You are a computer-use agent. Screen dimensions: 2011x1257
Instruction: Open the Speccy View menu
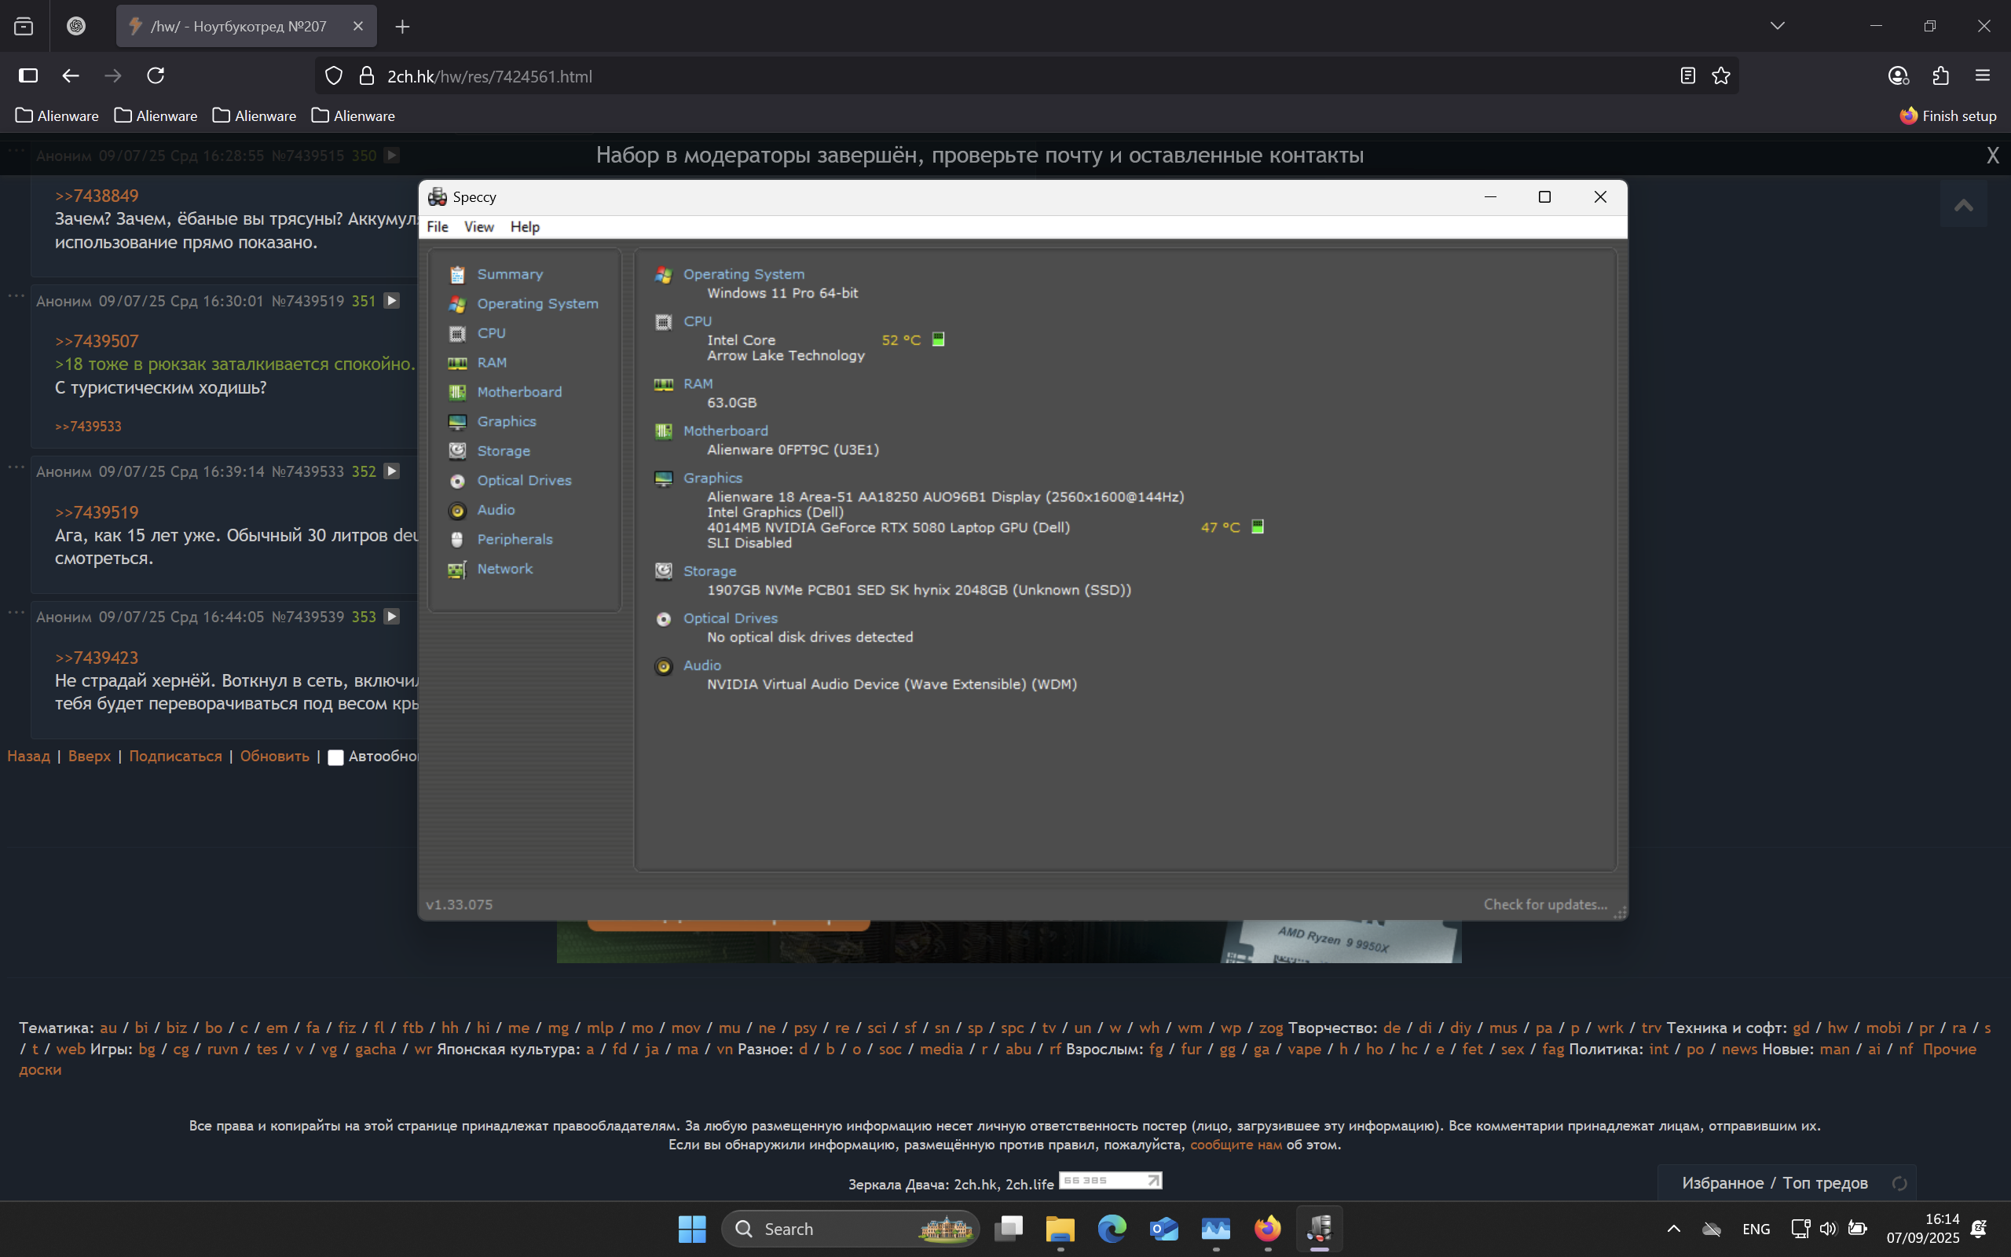[x=478, y=227]
